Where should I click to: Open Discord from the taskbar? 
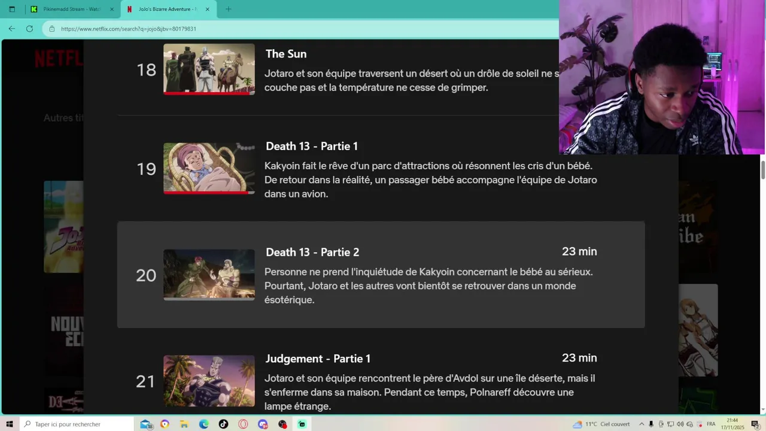pos(263,424)
